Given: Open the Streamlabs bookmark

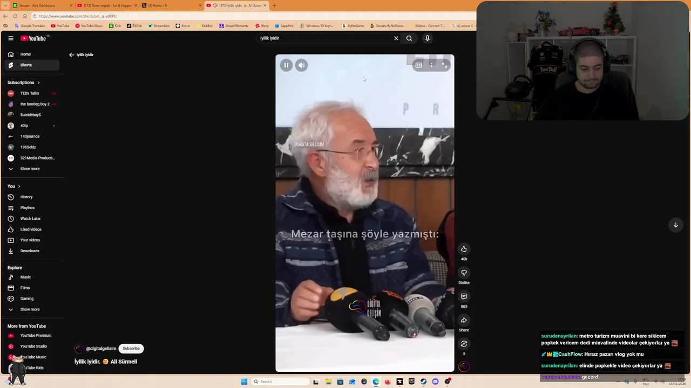Looking at the screenshot, I should pyautogui.click(x=159, y=26).
